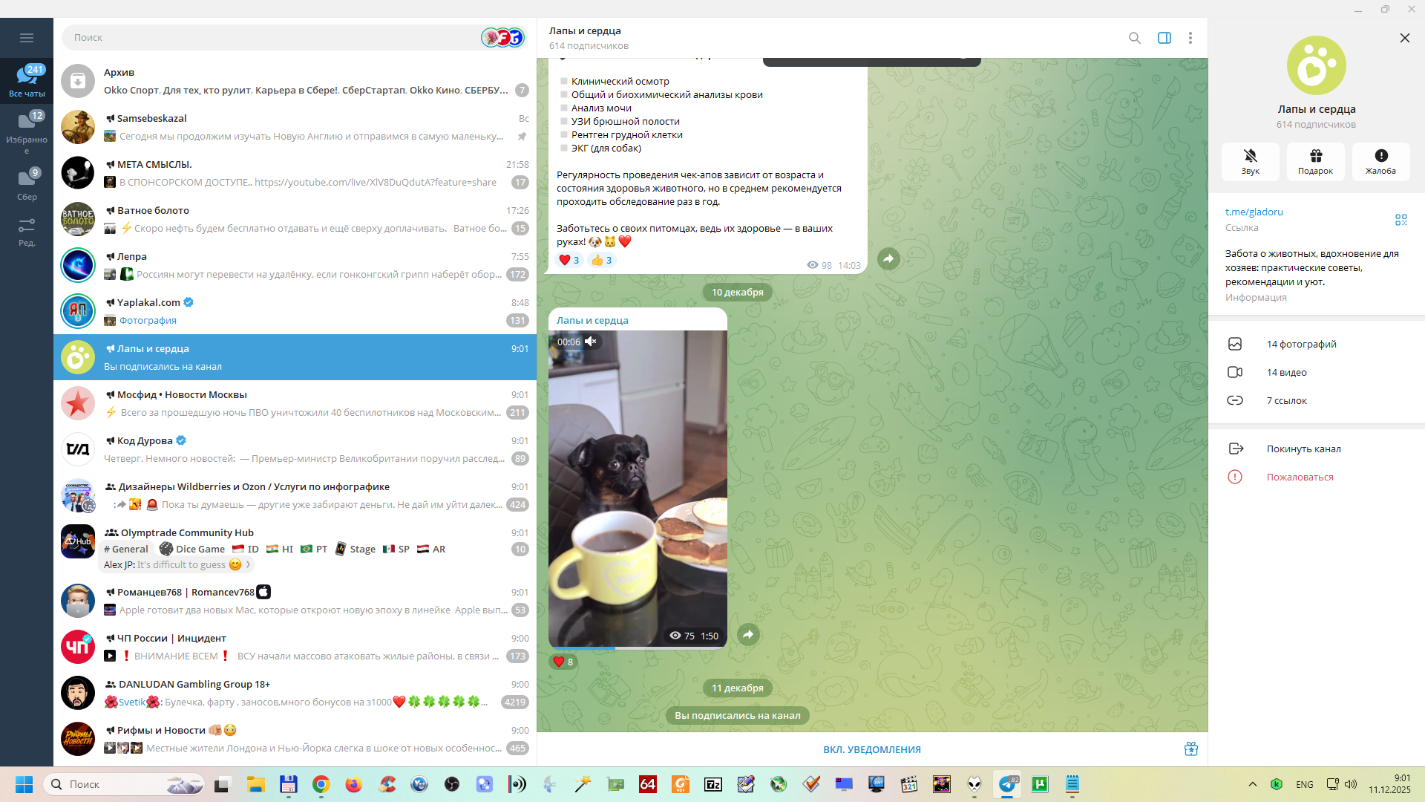Toggle the right info sidebar panel
1425x802 pixels.
point(1164,38)
